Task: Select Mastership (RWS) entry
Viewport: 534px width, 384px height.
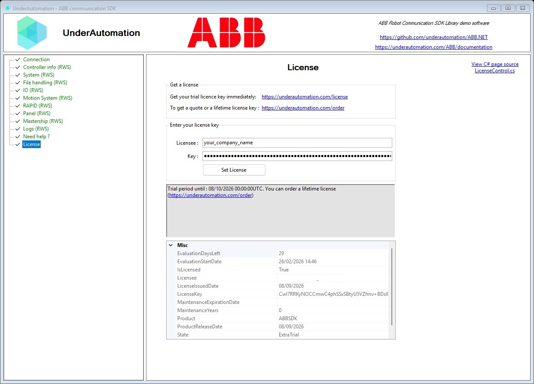Action: point(43,121)
